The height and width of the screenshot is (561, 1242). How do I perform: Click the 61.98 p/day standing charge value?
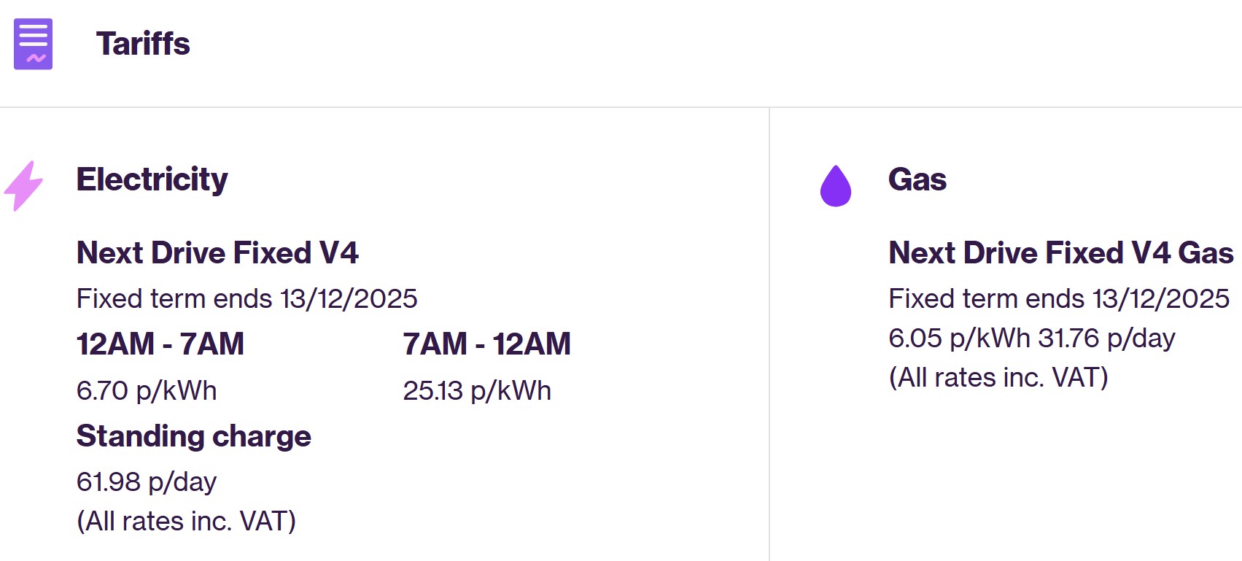coord(147,482)
